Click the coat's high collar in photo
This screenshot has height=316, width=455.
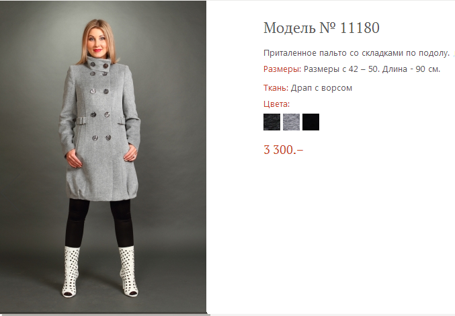[99, 64]
